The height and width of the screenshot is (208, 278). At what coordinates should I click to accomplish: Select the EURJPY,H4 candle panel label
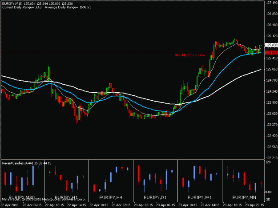tap(111, 197)
